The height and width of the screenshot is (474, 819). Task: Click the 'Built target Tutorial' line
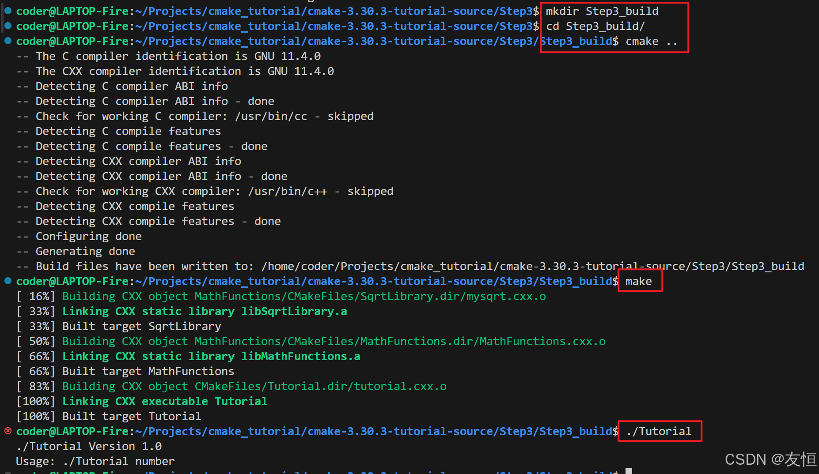click(x=132, y=416)
